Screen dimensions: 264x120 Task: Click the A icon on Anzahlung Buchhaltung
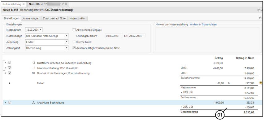click(x=33, y=103)
